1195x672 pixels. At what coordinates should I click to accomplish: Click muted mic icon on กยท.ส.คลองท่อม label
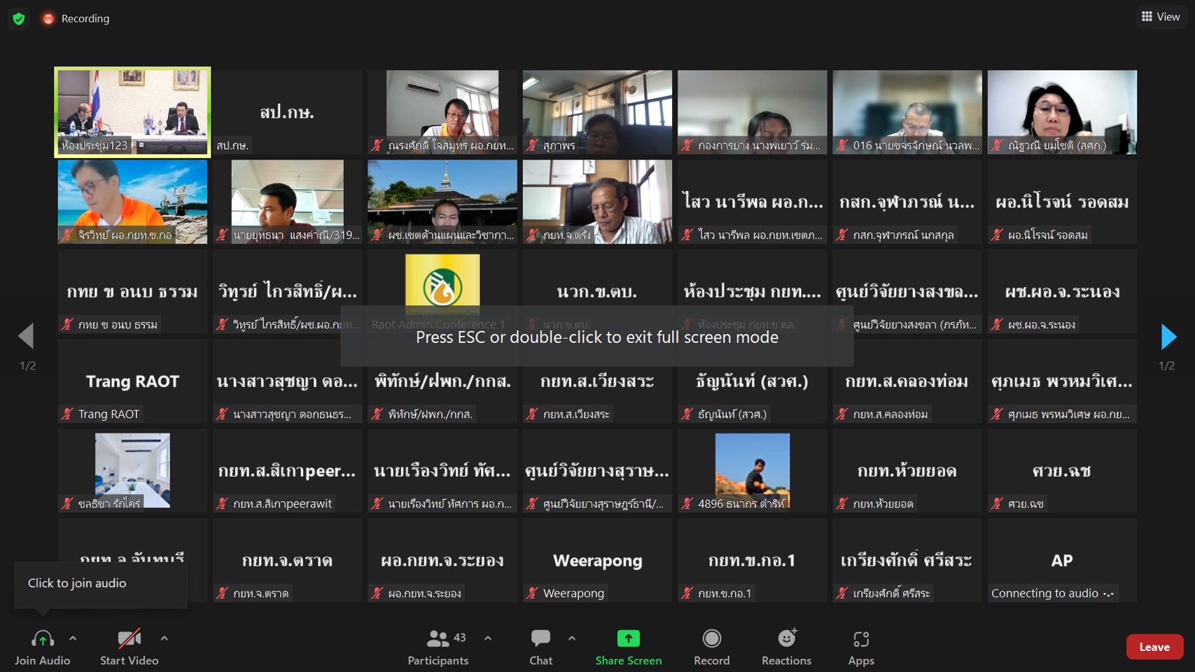click(x=843, y=414)
